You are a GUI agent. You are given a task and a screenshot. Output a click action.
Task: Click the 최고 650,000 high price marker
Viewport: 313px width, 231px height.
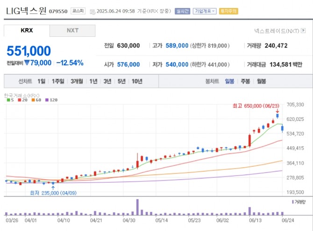coord(255,106)
